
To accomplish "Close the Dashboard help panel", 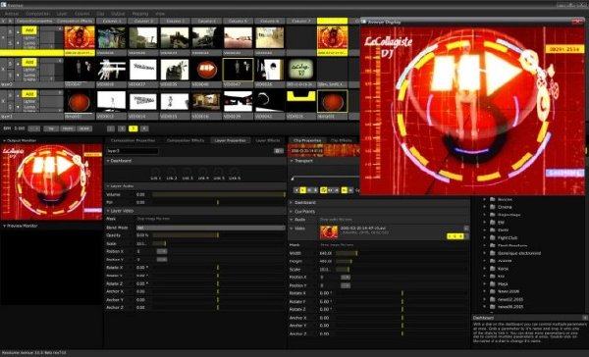I will (x=585, y=318).
